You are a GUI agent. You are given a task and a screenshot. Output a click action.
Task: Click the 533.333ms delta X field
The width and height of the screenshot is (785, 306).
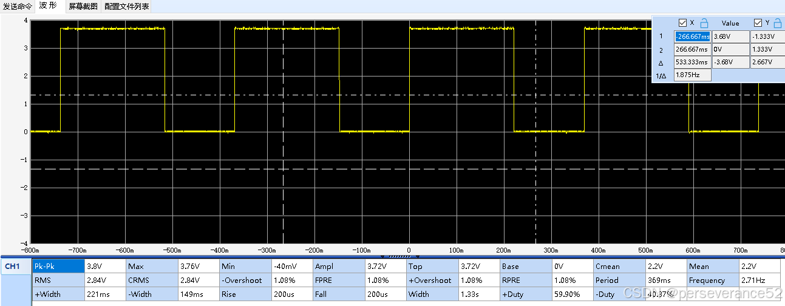[x=692, y=62]
